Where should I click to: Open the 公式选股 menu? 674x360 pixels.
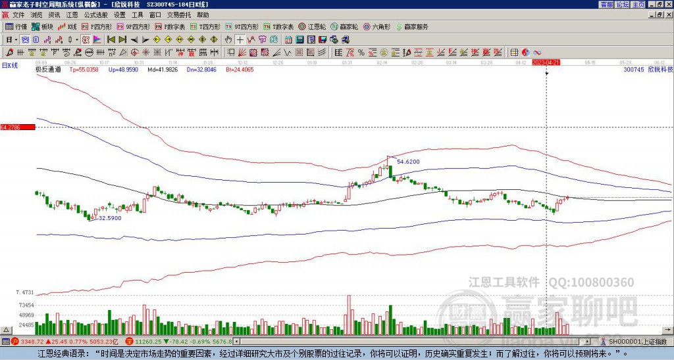[x=96, y=15]
